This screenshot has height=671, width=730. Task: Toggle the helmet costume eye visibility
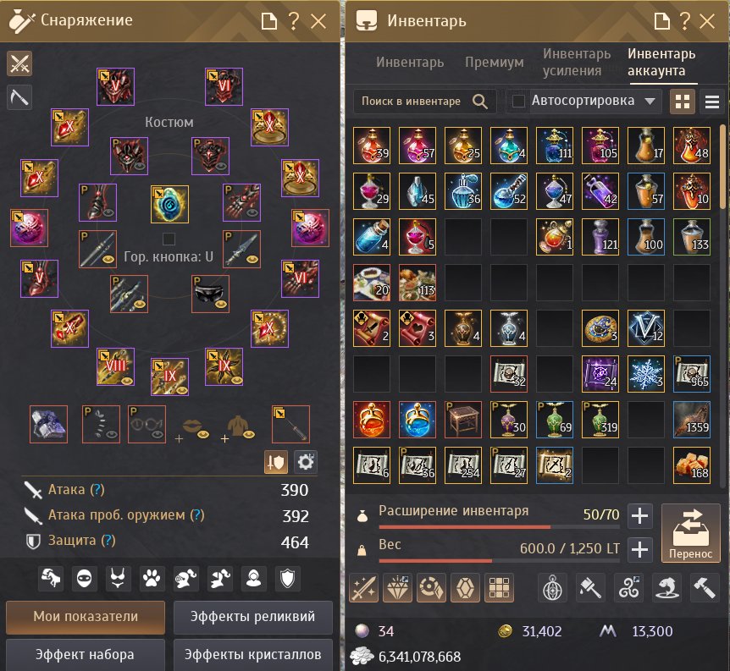(141, 165)
